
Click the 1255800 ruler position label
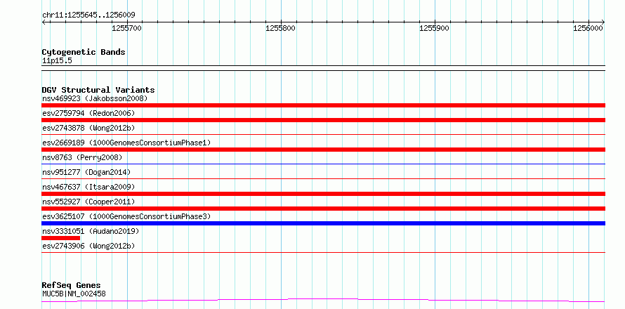tap(281, 28)
